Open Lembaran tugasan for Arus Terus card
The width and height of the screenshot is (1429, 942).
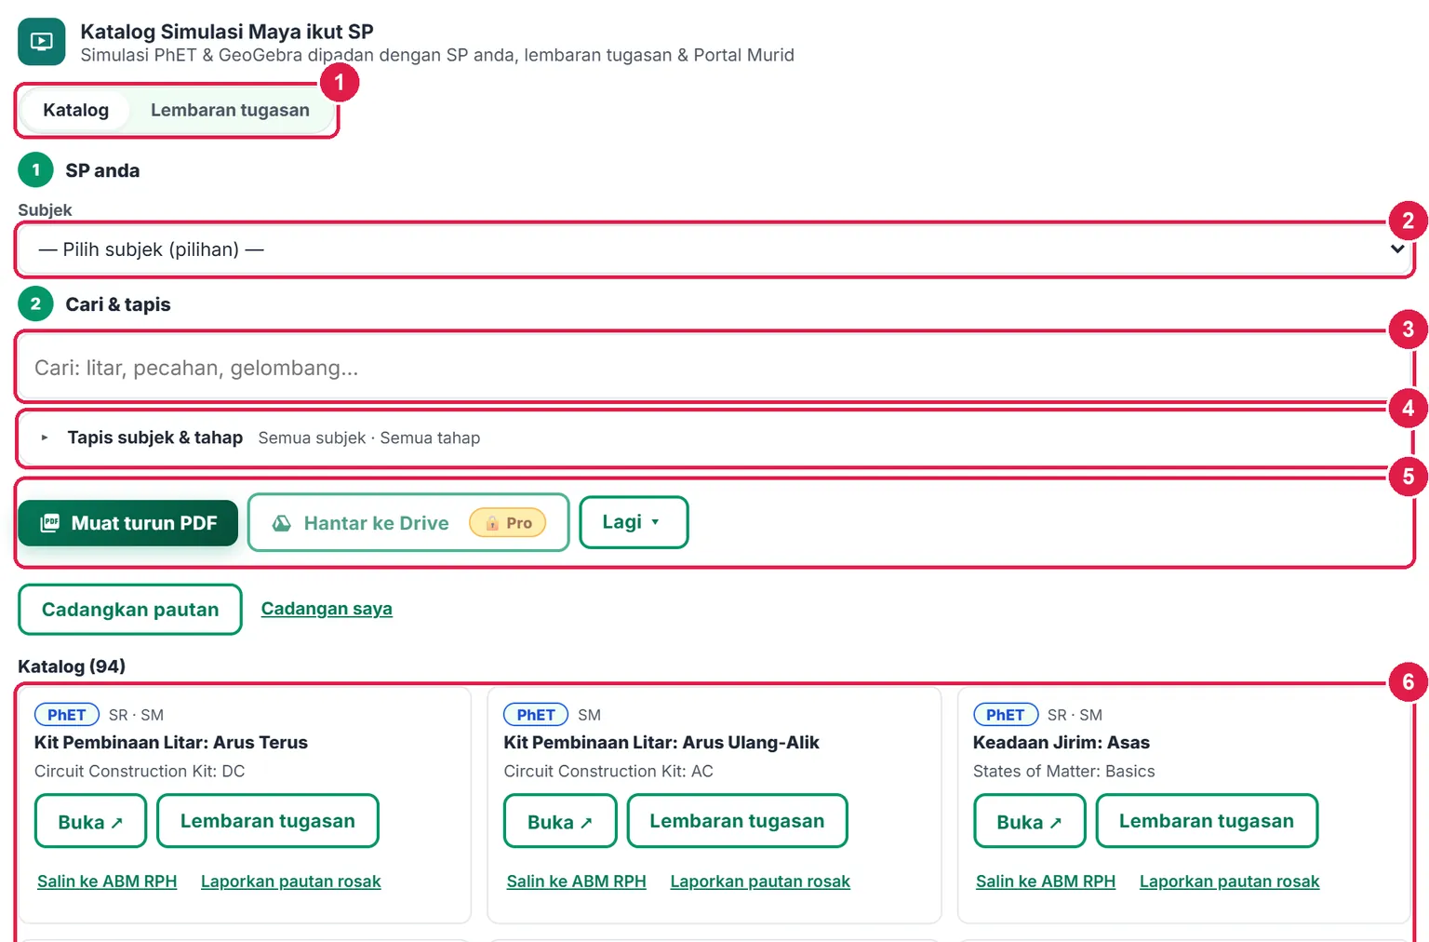[268, 821]
